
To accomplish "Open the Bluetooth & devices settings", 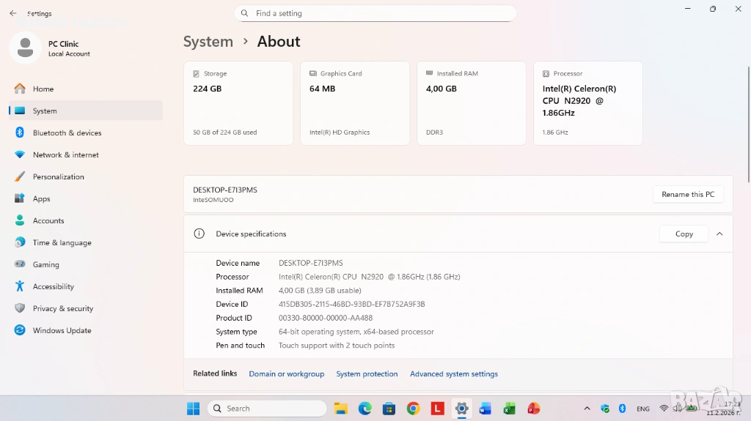I will (67, 133).
